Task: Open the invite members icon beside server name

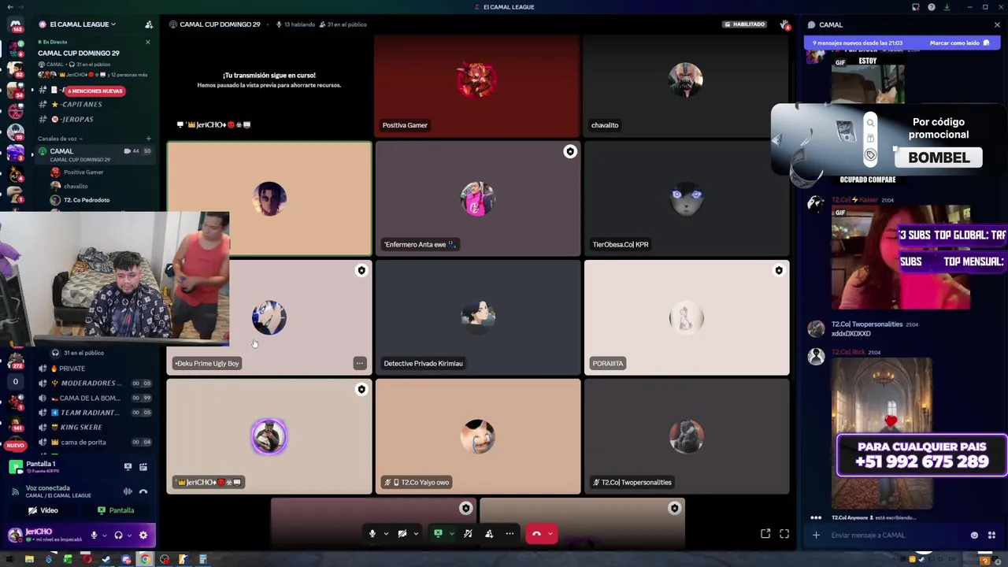Action: click(149, 24)
